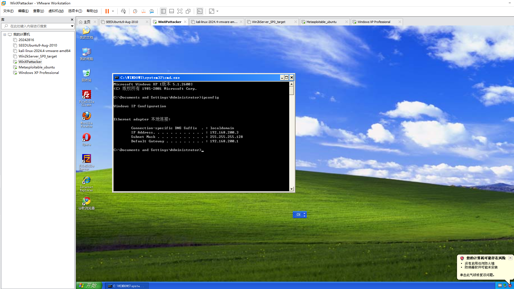This screenshot has height=289, width=514.
Task: Toggle the library sidebar view
Action: coord(163,11)
